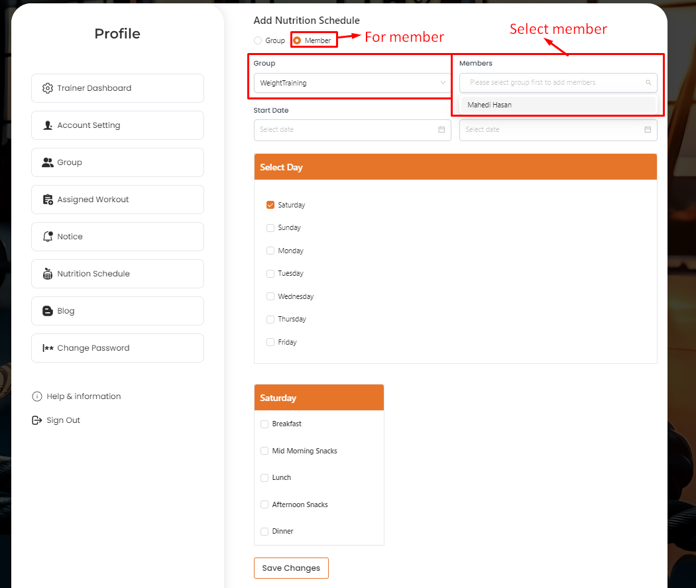
Task: Click the Start Date input field
Action: pyautogui.click(x=345, y=130)
